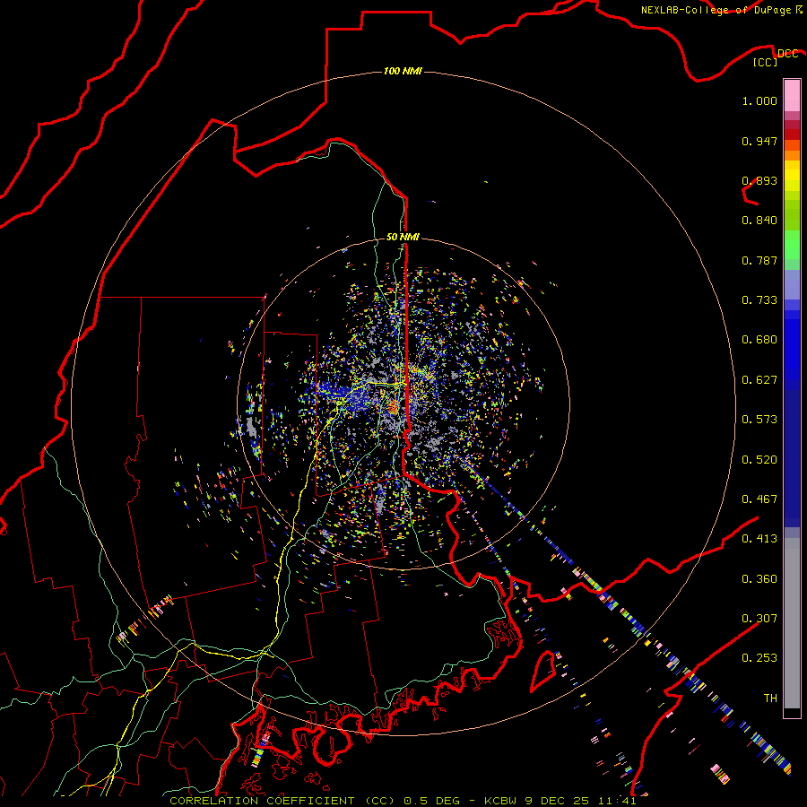Pick the gray segment of the color bar
The width and height of the screenshot is (807, 807).
(792, 623)
